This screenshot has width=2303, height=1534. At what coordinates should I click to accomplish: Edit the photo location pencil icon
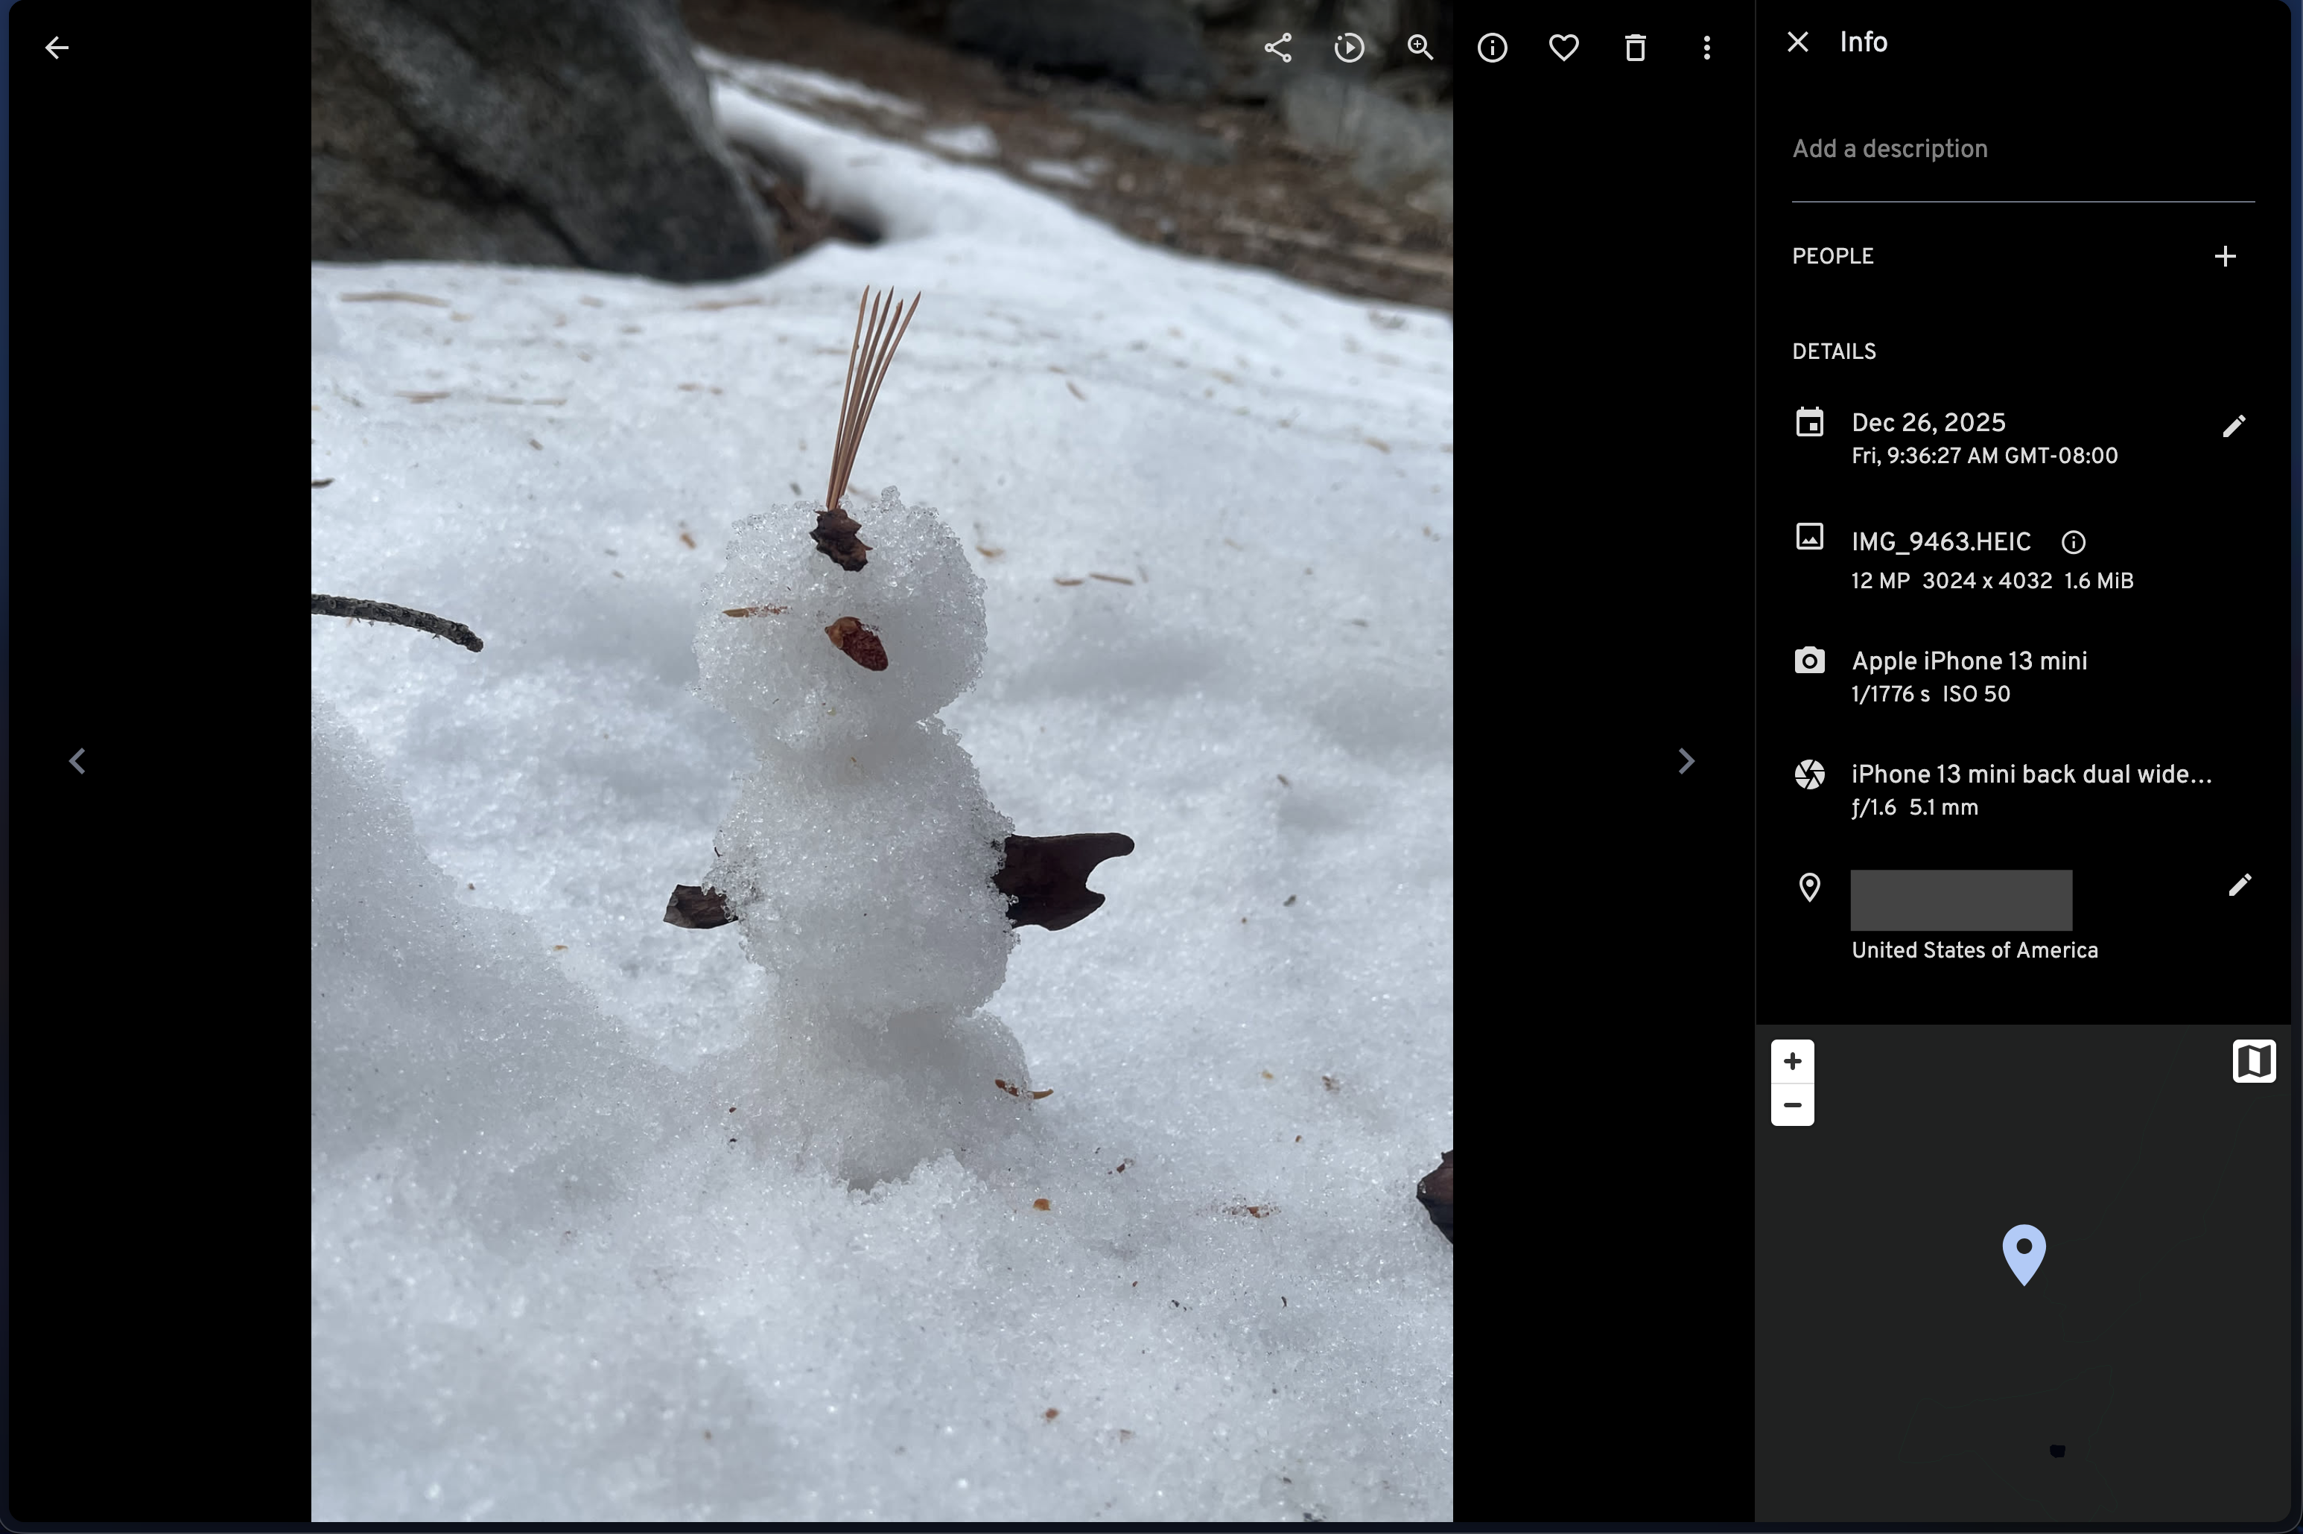[2240, 885]
